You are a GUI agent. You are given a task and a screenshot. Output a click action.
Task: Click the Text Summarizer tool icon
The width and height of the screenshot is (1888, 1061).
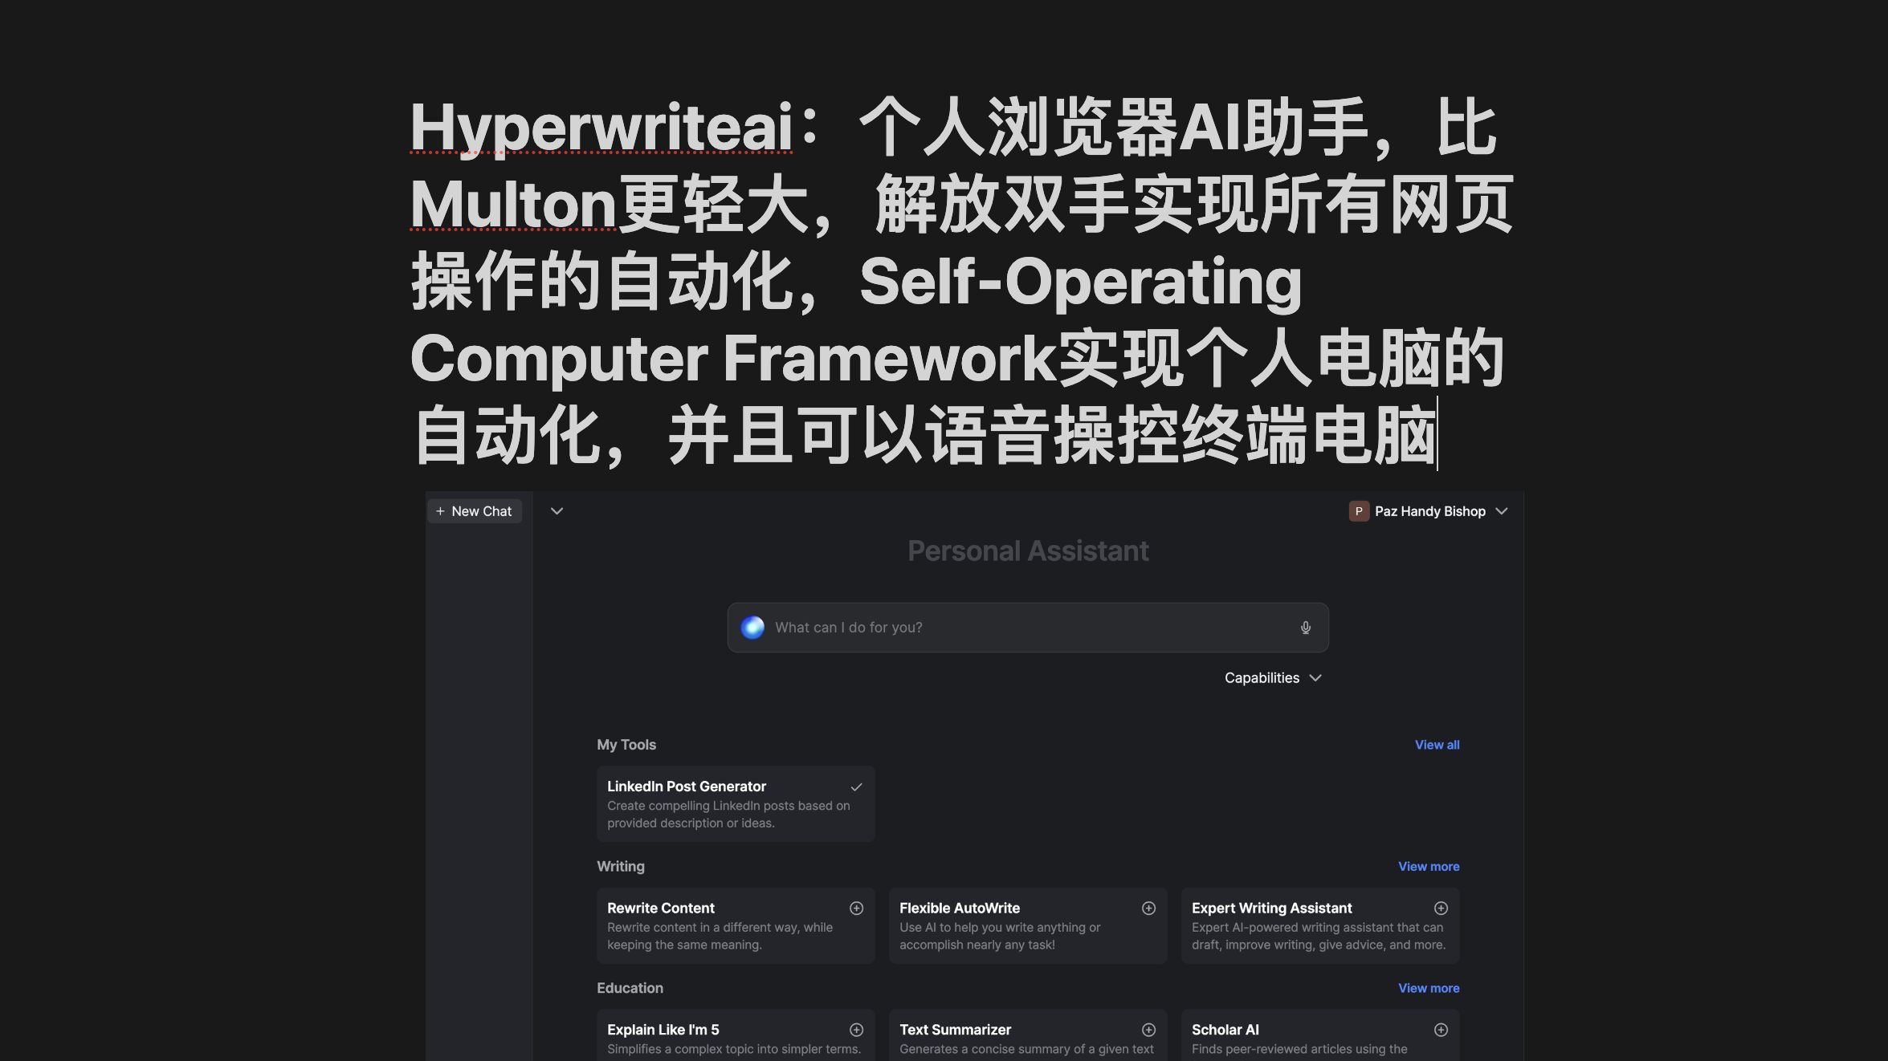[x=1146, y=1029]
